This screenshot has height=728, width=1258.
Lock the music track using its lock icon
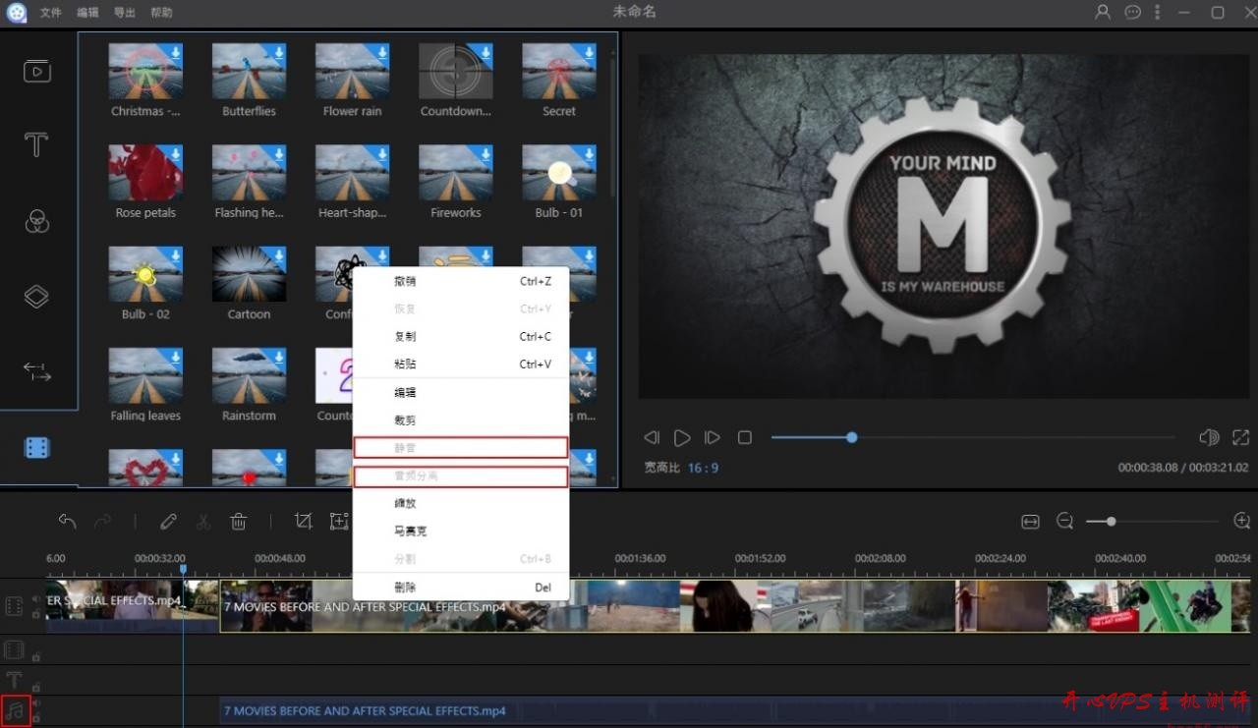(x=36, y=718)
